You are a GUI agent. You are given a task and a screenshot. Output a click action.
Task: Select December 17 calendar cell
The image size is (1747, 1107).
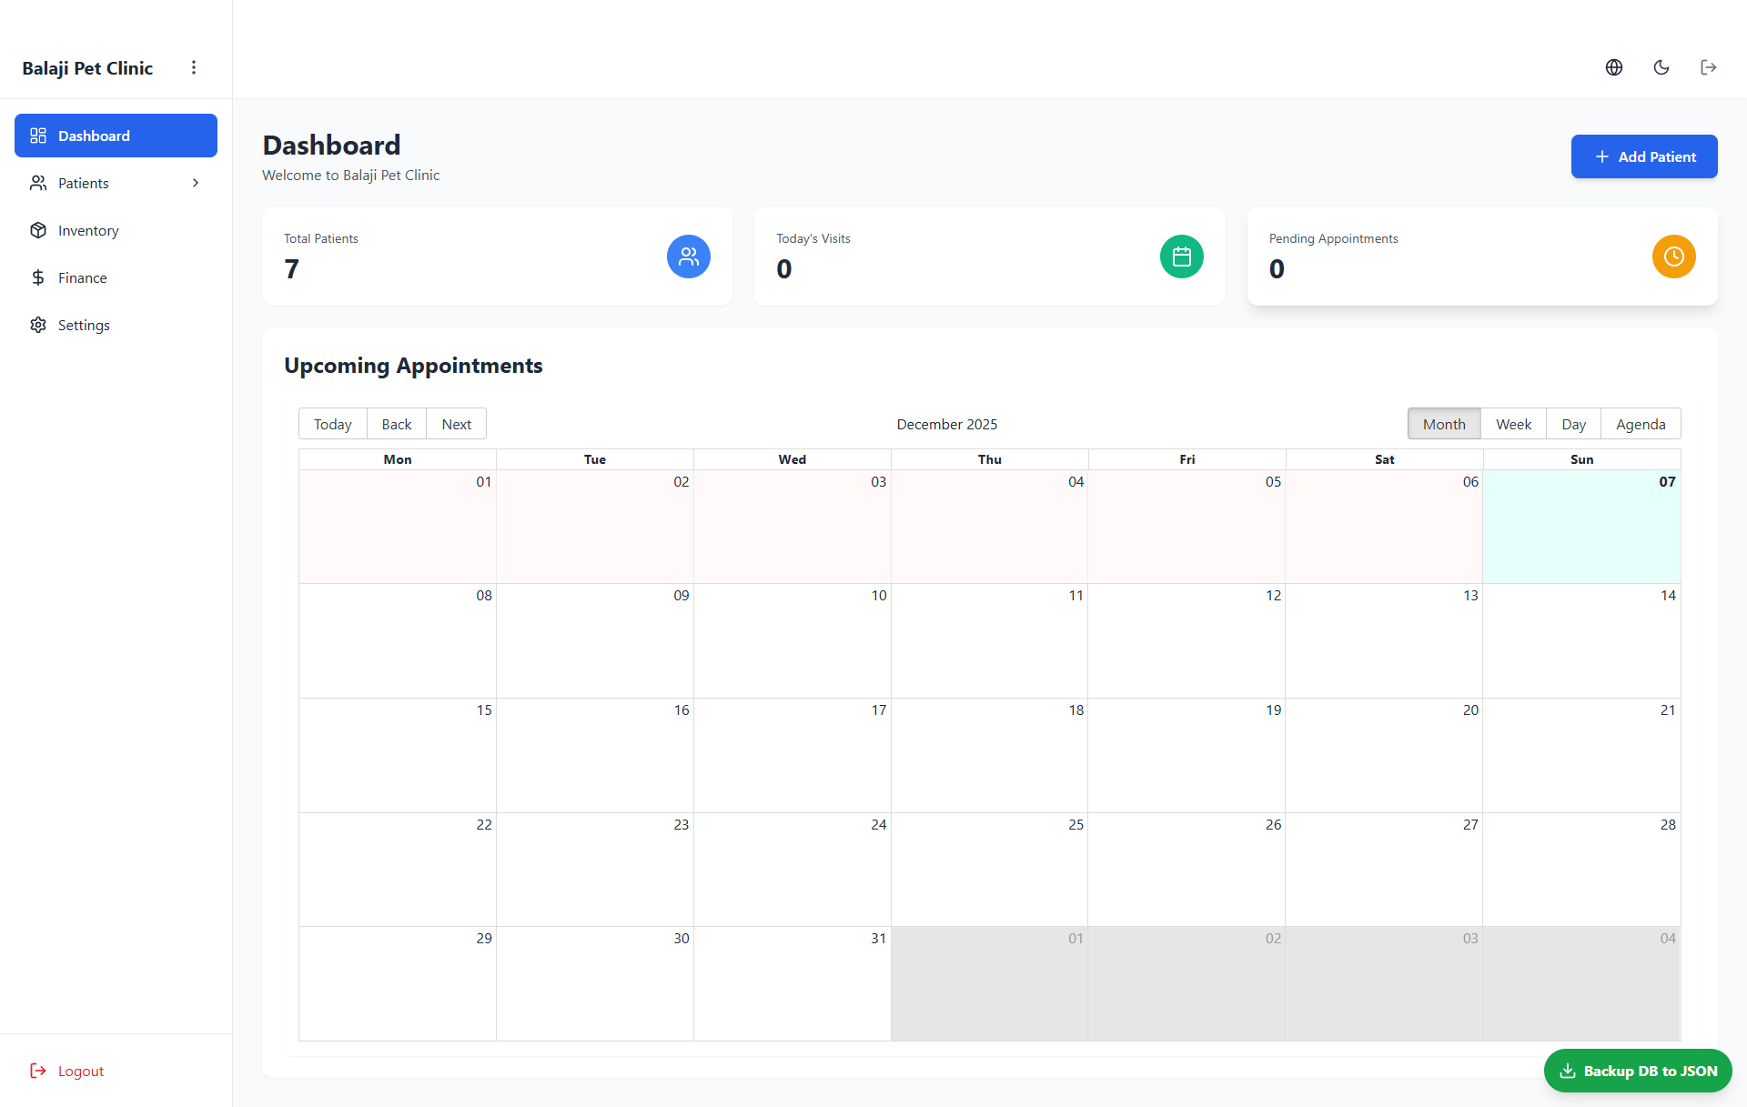tap(792, 755)
